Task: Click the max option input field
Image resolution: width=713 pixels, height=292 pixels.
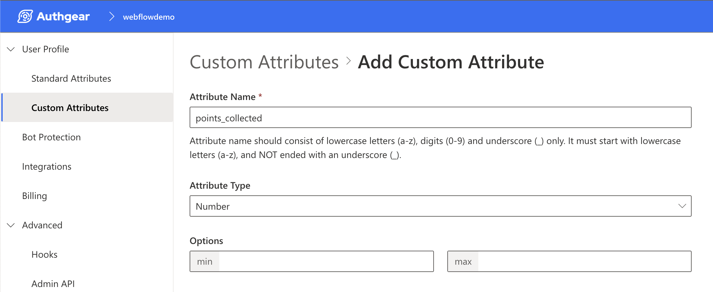Action: coord(584,262)
